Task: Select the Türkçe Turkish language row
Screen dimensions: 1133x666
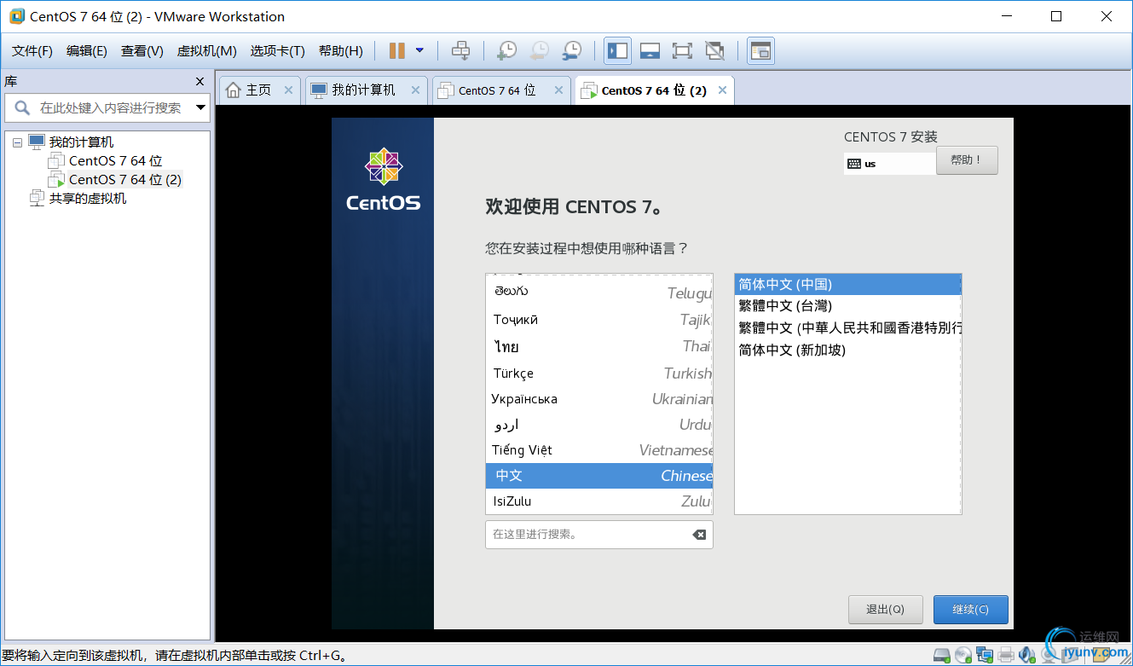Action: point(598,374)
